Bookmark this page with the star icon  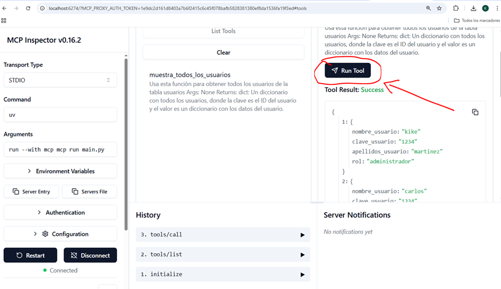pos(439,8)
